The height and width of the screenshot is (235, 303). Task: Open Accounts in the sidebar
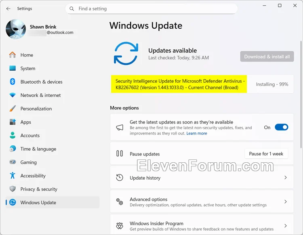(x=53, y=135)
